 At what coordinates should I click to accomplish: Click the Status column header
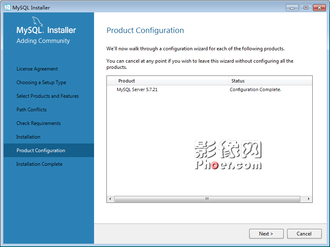tap(271, 81)
